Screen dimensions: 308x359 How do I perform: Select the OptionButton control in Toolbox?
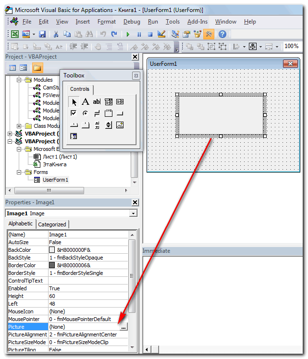[85, 113]
